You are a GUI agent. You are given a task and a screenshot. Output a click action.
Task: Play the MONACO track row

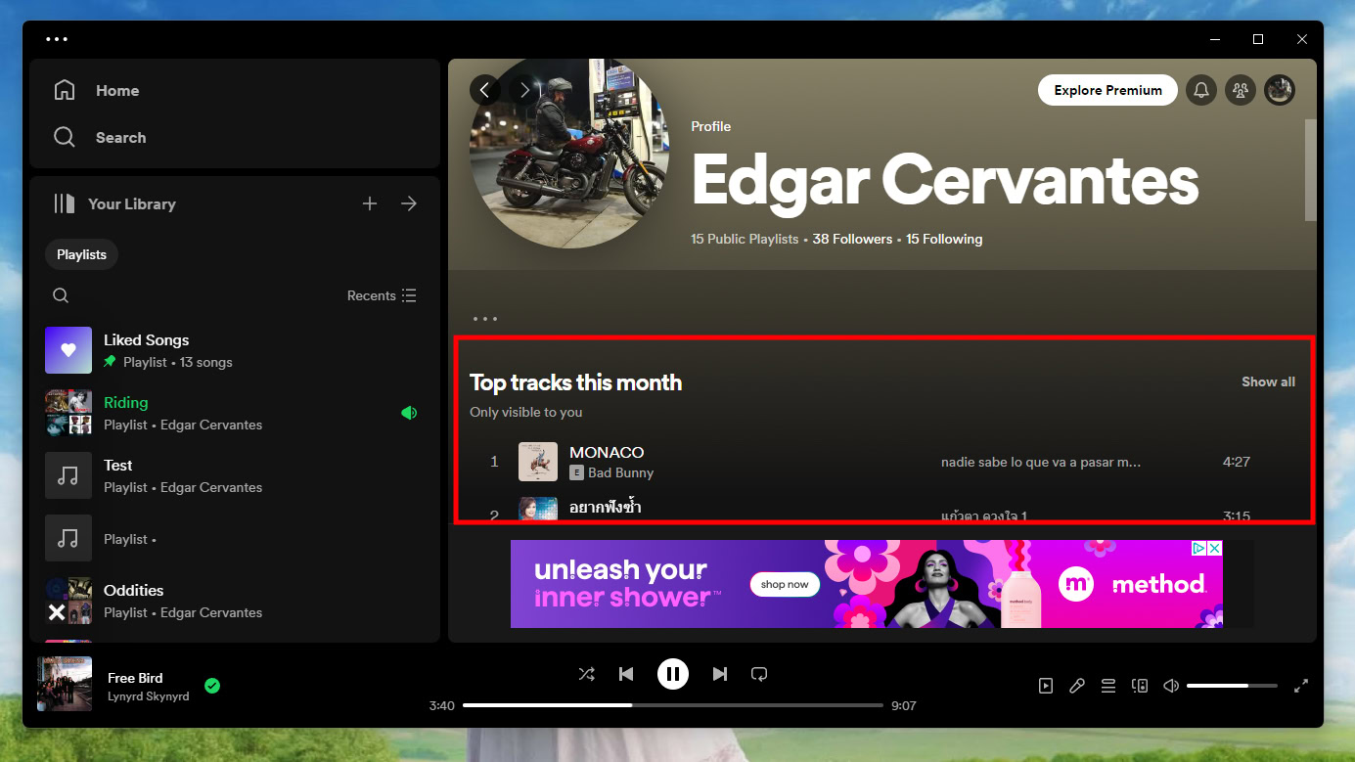tap(883, 462)
